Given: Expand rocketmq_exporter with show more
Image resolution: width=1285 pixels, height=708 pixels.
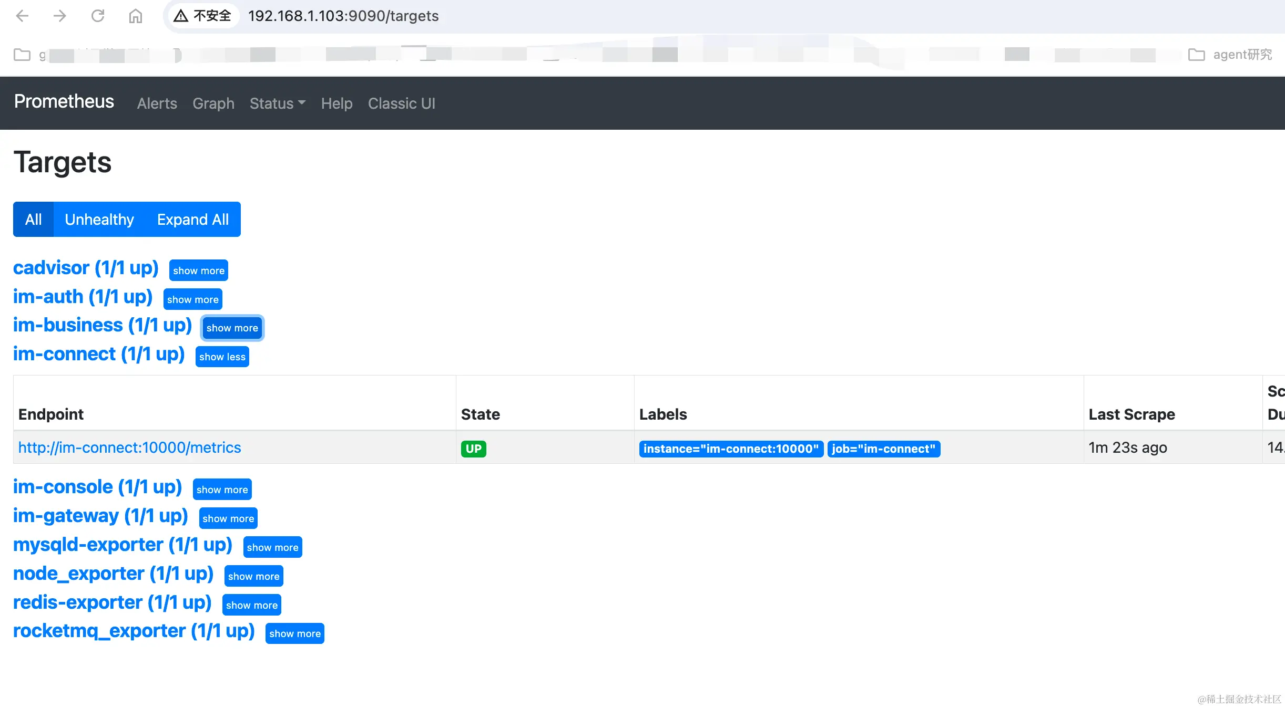Looking at the screenshot, I should pyautogui.click(x=294, y=633).
